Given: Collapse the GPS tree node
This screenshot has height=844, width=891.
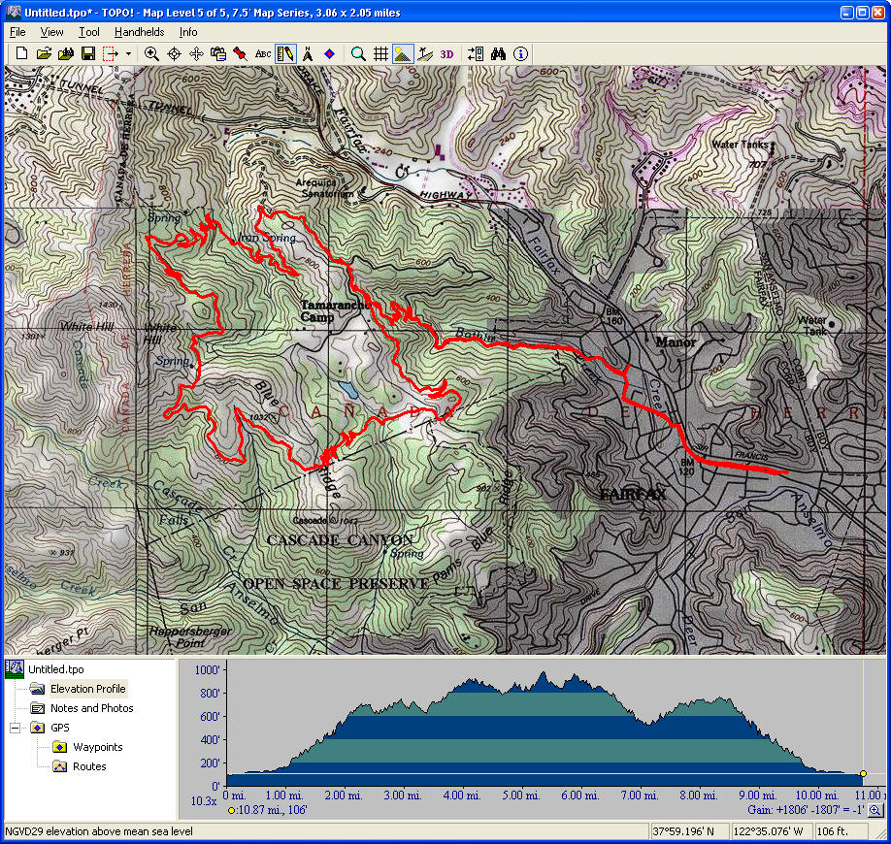Looking at the screenshot, I should point(16,728).
